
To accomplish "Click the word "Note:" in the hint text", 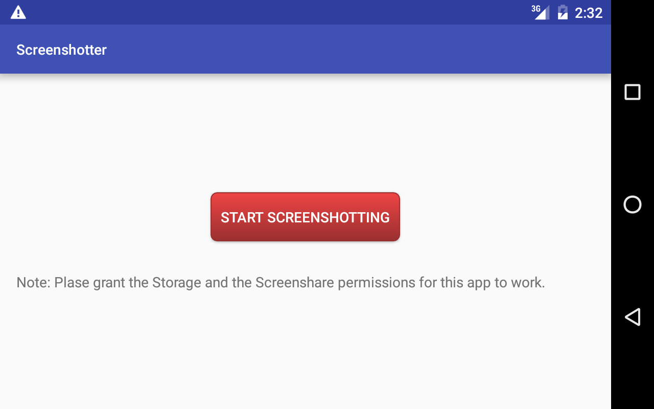I will click(33, 282).
